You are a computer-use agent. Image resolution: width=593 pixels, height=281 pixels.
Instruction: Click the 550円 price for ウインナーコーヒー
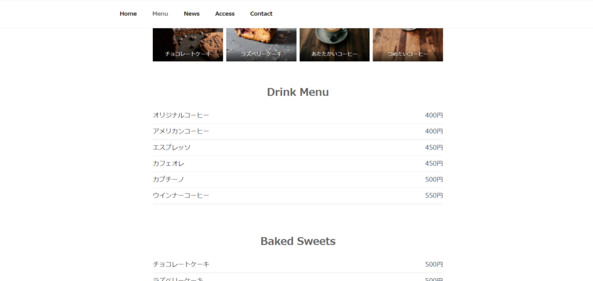click(x=434, y=195)
